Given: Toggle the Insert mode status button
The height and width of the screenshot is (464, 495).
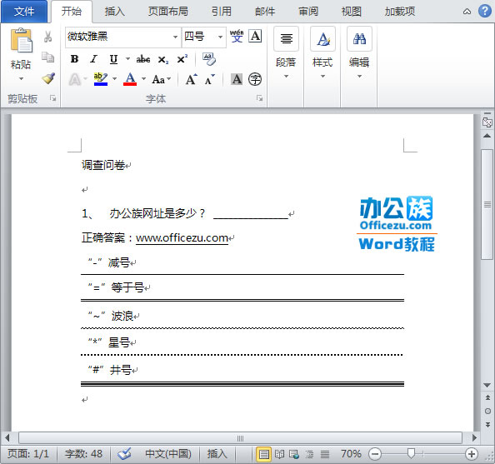Looking at the screenshot, I should click(217, 454).
